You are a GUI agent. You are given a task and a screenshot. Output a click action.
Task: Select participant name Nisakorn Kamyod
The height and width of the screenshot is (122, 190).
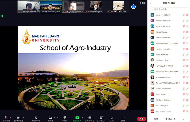click(163, 60)
